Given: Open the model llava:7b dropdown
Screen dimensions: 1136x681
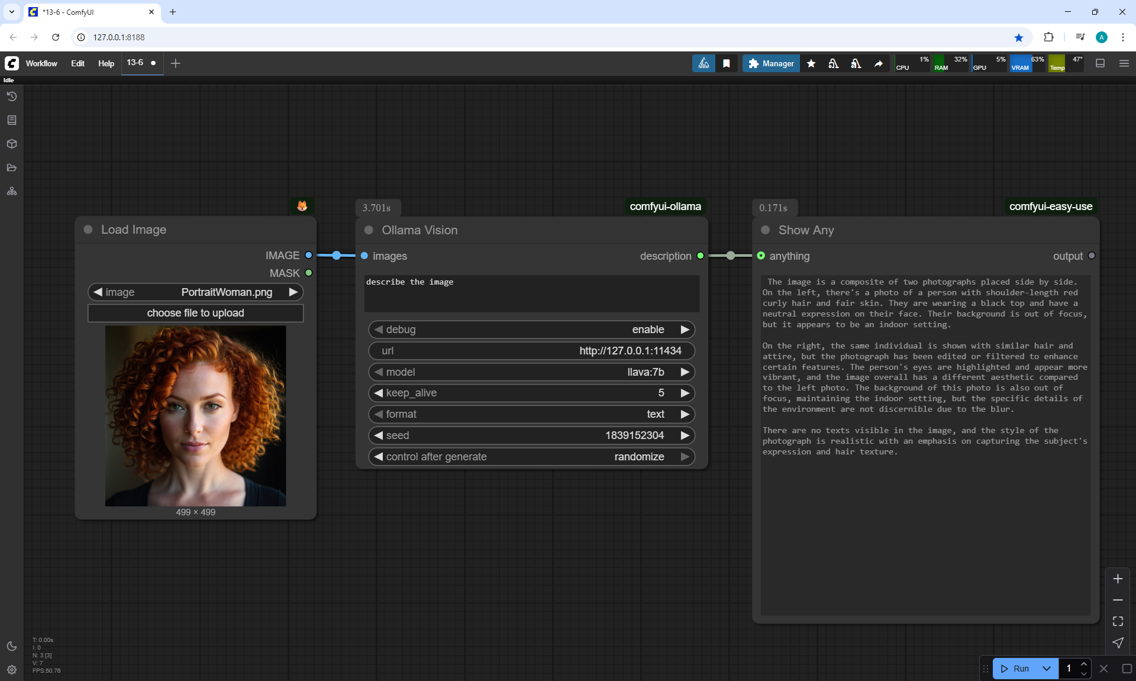Looking at the screenshot, I should coord(531,372).
